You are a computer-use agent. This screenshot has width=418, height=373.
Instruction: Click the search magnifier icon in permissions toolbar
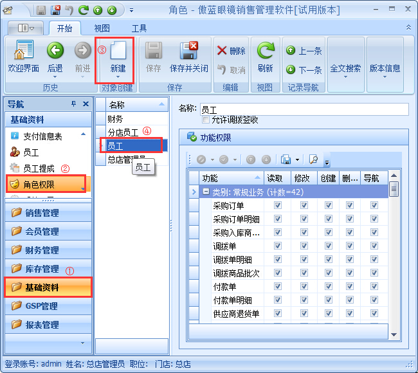[313, 159]
